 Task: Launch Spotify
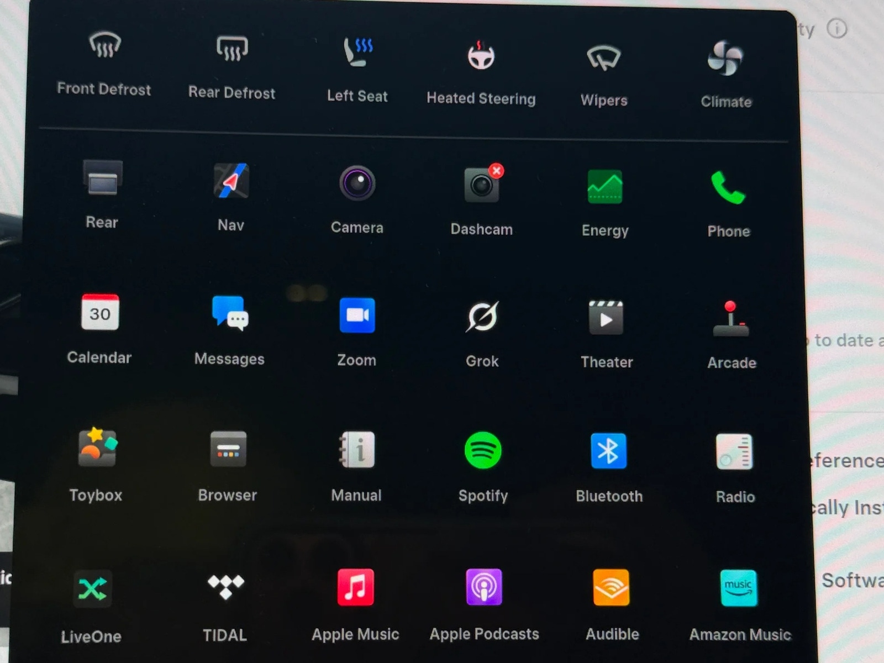[483, 450]
